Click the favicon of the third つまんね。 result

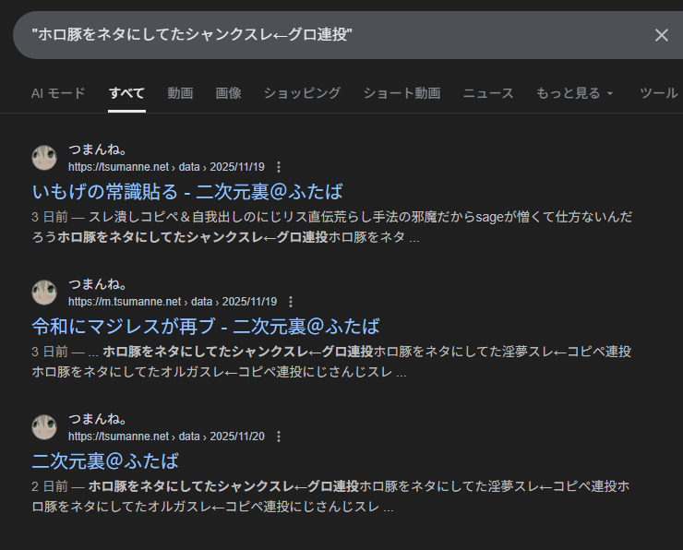(x=44, y=427)
